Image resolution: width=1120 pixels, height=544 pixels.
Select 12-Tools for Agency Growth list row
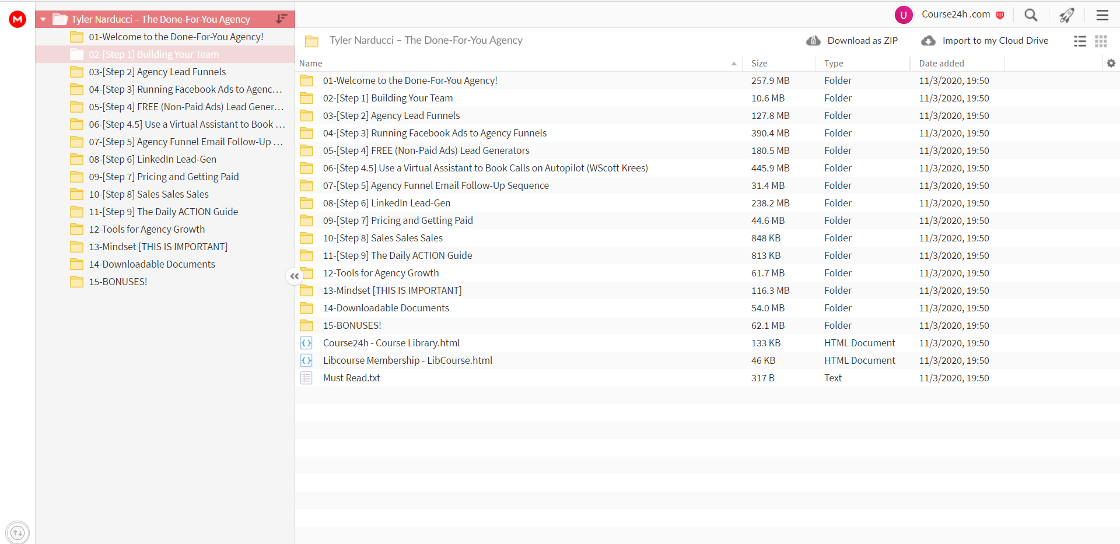click(708, 273)
